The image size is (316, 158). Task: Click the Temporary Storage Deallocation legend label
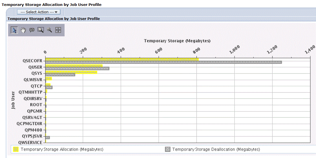pos(216,149)
